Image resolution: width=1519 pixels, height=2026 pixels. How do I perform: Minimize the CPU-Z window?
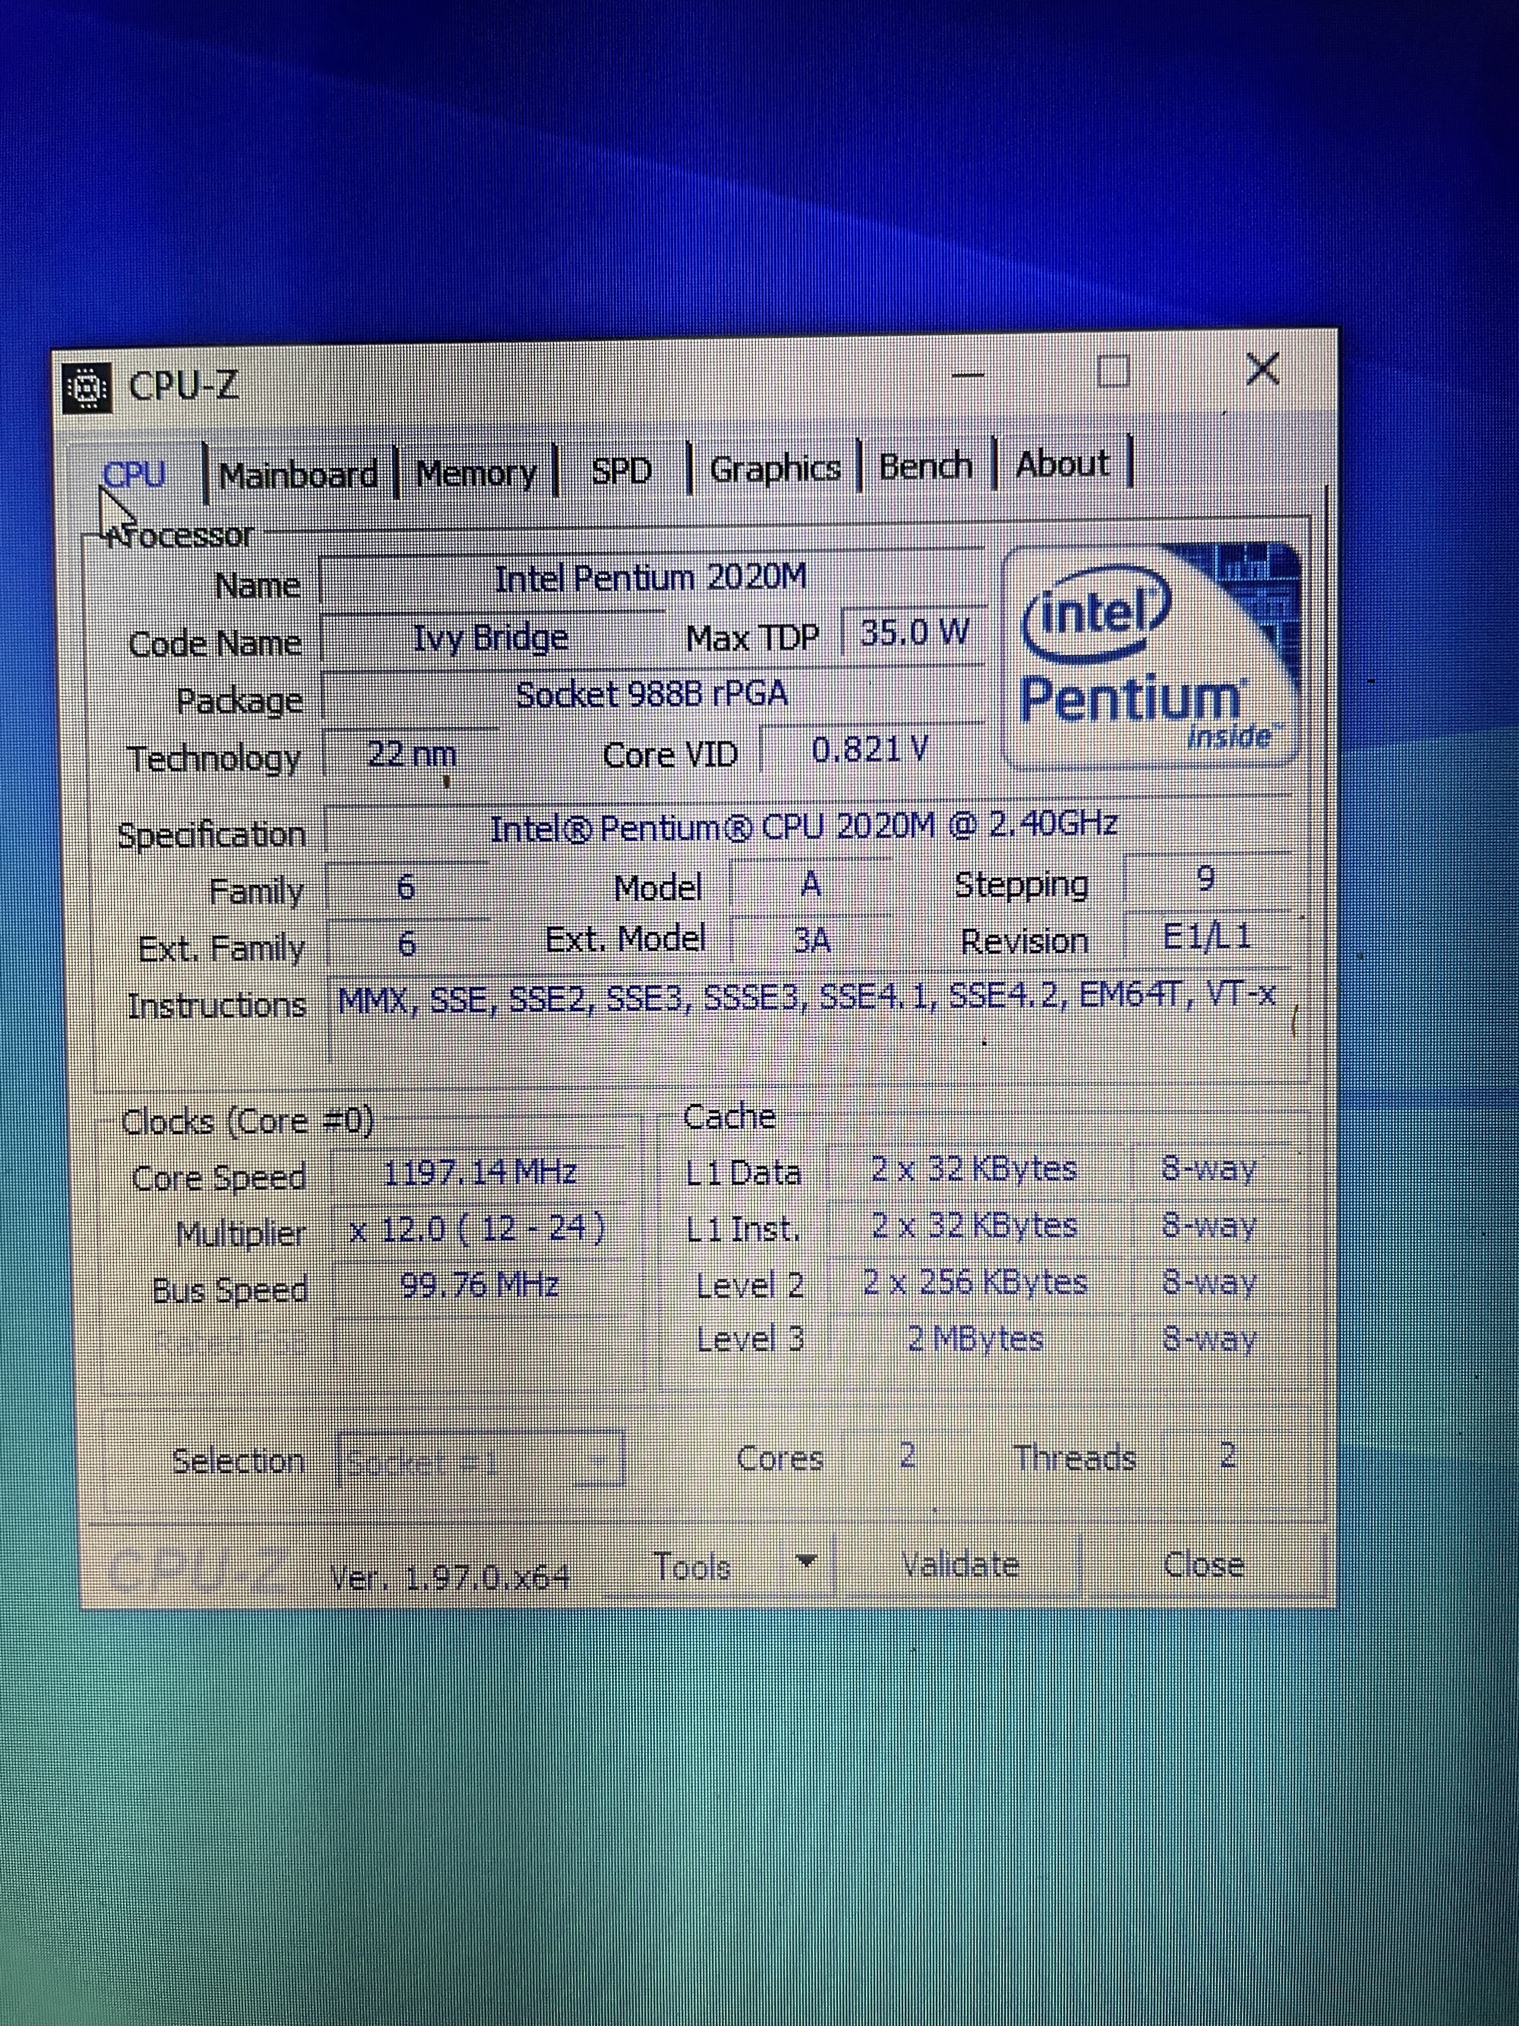[968, 375]
